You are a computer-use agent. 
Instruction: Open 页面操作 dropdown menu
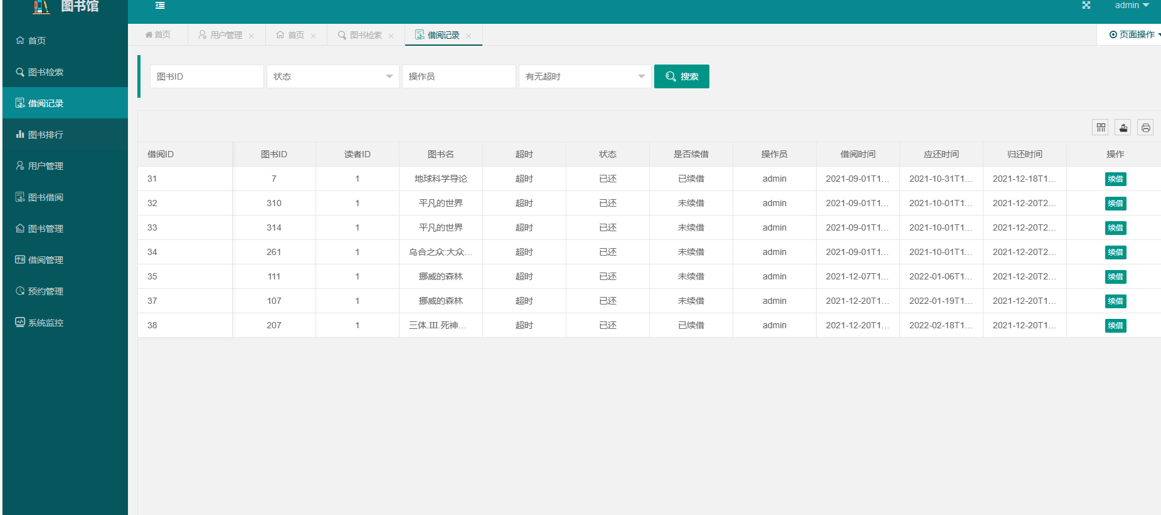pos(1135,34)
